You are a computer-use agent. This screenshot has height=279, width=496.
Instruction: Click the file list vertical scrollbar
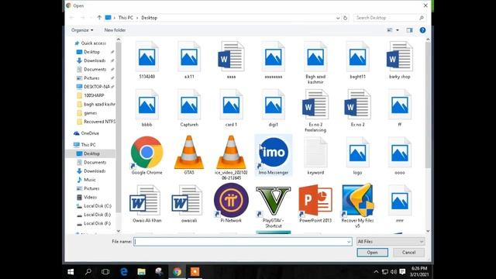point(428,105)
